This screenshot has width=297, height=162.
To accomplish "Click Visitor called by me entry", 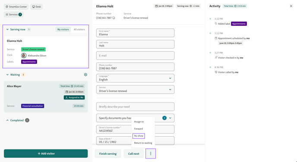I will coord(227,72).
